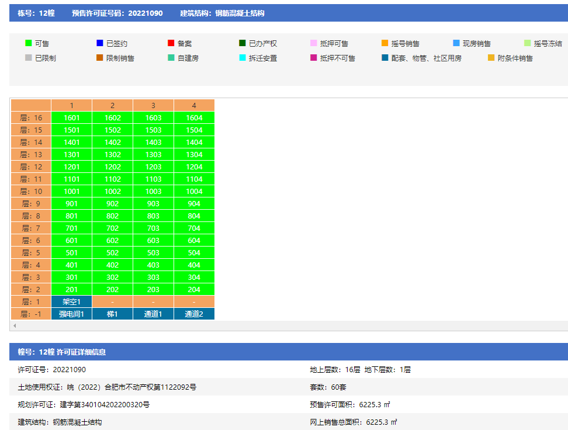Click the 强电间1 cell
Viewport: 568px width, 430px height.
pos(72,314)
